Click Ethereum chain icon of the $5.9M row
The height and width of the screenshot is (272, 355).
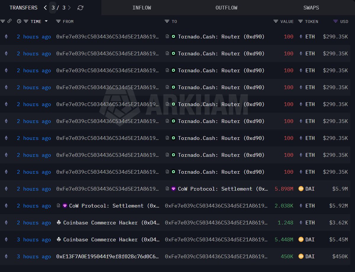coord(6,189)
